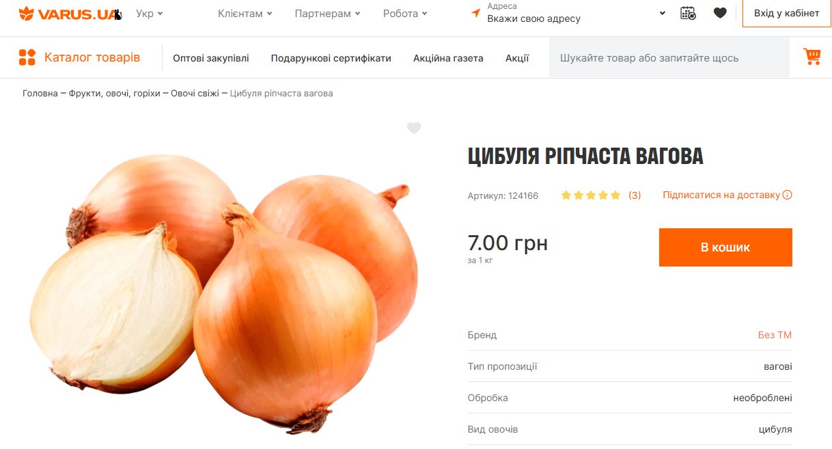The height and width of the screenshot is (449, 832).
Task: Open favorites via the header heart icon
Action: click(720, 13)
